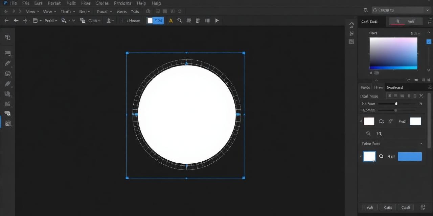Expand the Portal dropdown on the toolbar
433x216 pixels.
click(x=50, y=21)
